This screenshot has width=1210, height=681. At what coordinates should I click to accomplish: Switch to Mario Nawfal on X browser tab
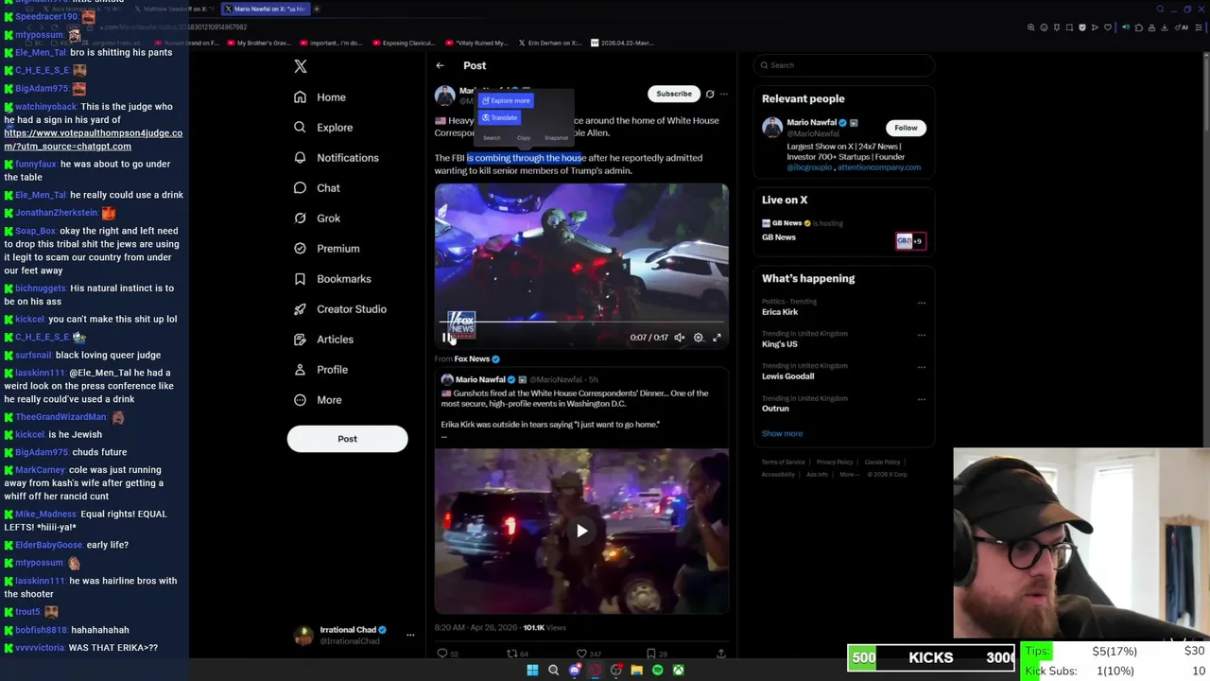pyautogui.click(x=265, y=9)
